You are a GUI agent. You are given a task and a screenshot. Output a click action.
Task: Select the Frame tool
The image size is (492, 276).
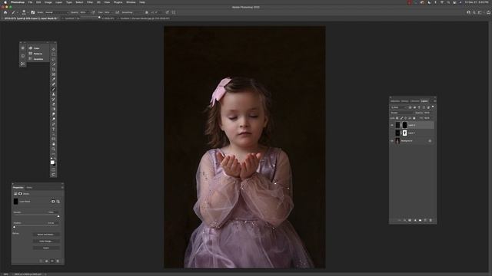(54, 74)
